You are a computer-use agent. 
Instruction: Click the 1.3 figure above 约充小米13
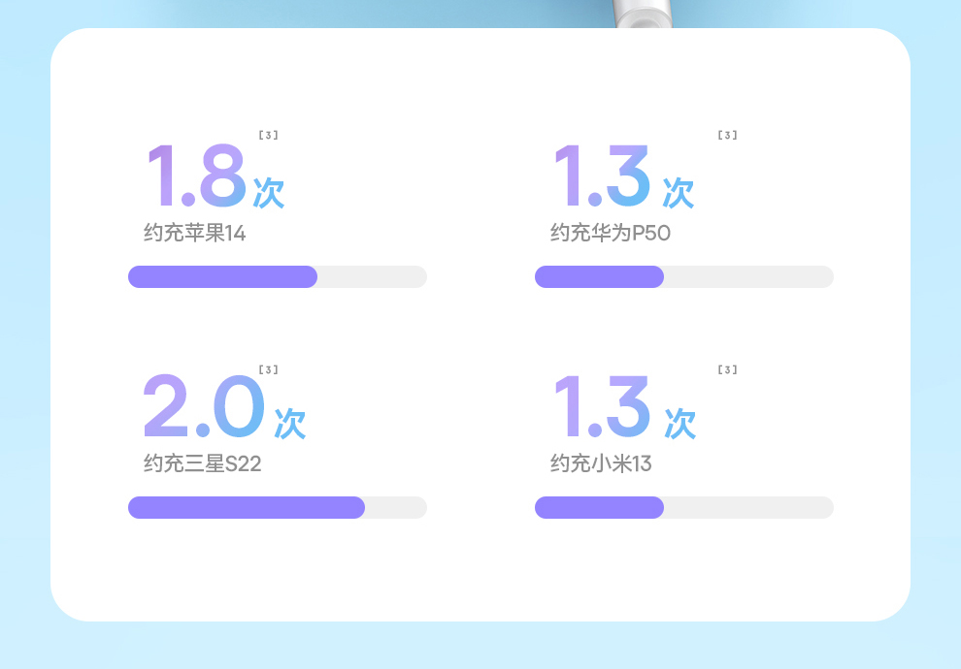(602, 406)
